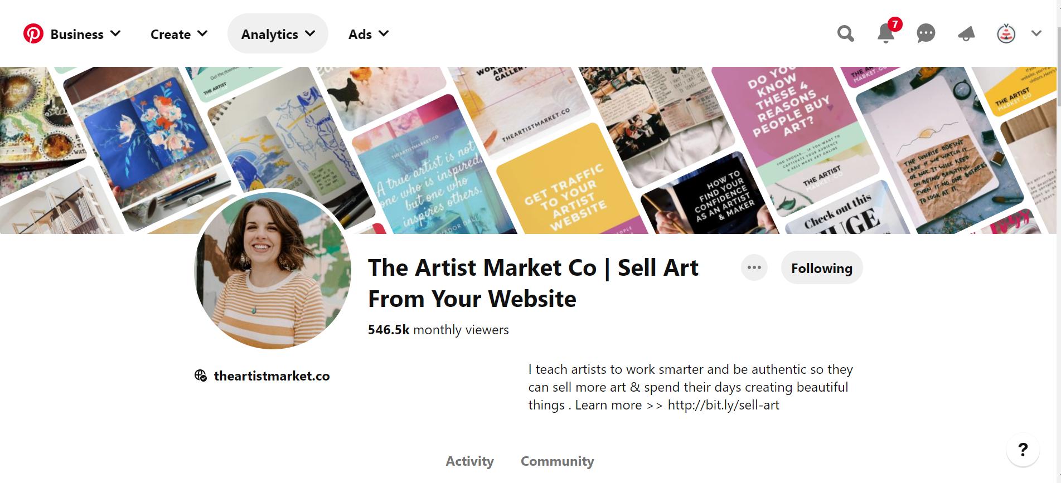Open the messages speech bubble icon
This screenshot has width=1061, height=483.
(x=926, y=34)
